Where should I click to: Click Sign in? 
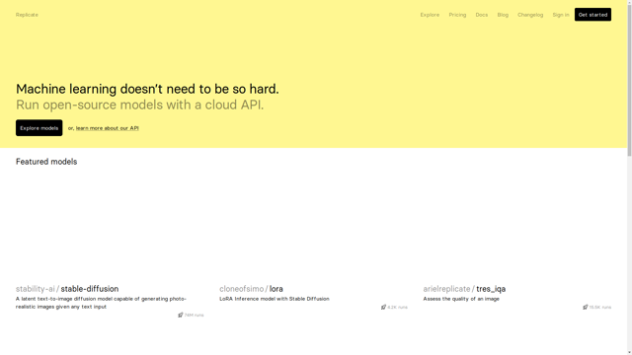coord(561,15)
